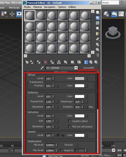This screenshot has width=126, height=157.
Task: Toggle Backlight icon in side toolbar
Action: [98, 18]
